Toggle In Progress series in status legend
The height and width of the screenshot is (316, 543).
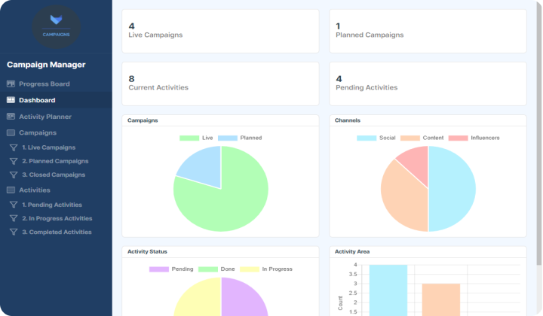[266, 269]
